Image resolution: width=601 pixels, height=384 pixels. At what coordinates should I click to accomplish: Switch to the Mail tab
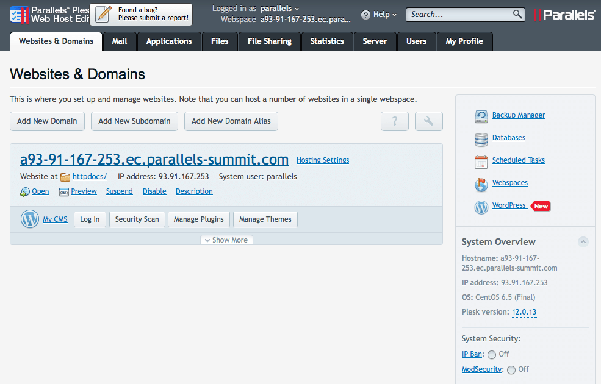[120, 41]
